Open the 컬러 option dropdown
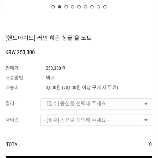 (x=96, y=104)
